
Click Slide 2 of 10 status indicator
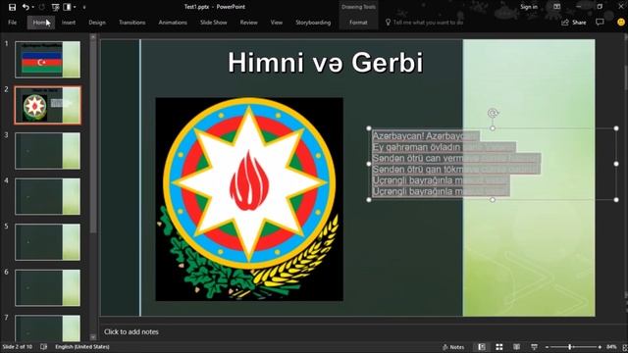18,346
